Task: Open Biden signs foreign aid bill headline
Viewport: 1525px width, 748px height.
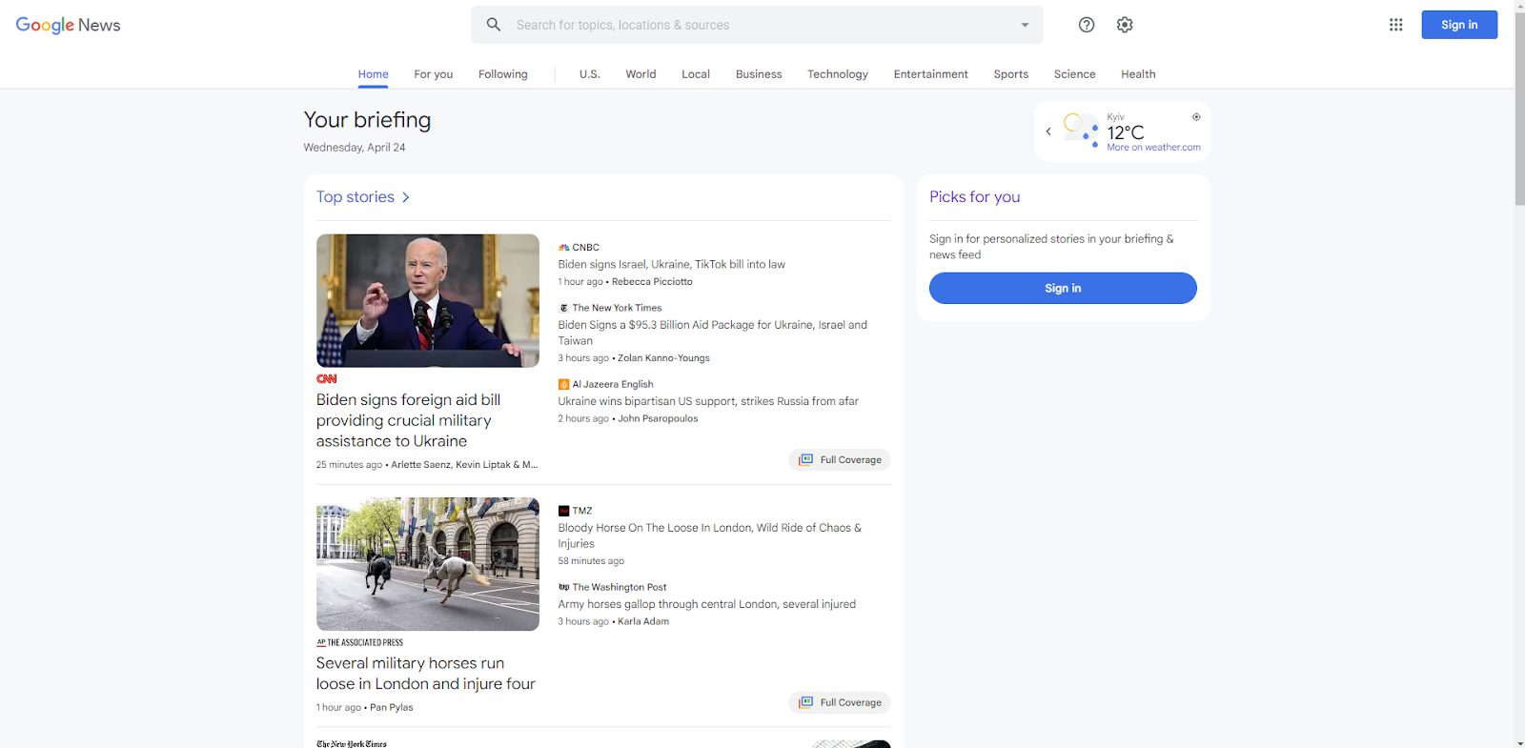Action: [x=408, y=420]
